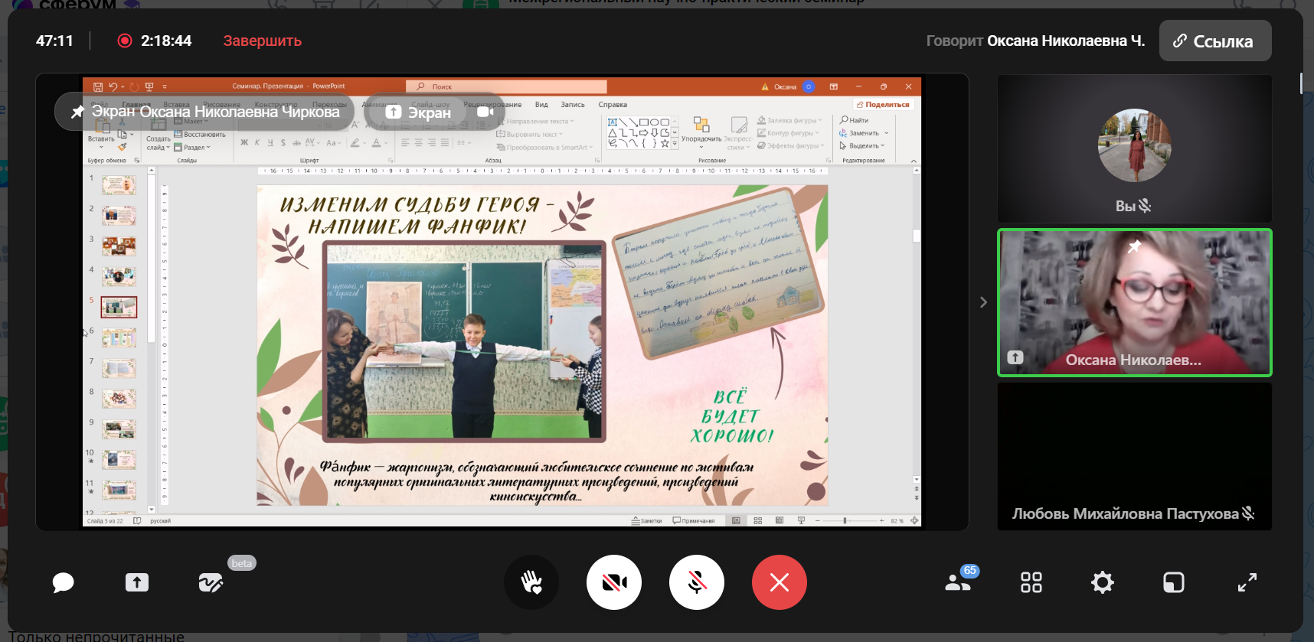1314x642 pixels.
Task: Click Найти in the editing group
Action: pyautogui.click(x=854, y=120)
